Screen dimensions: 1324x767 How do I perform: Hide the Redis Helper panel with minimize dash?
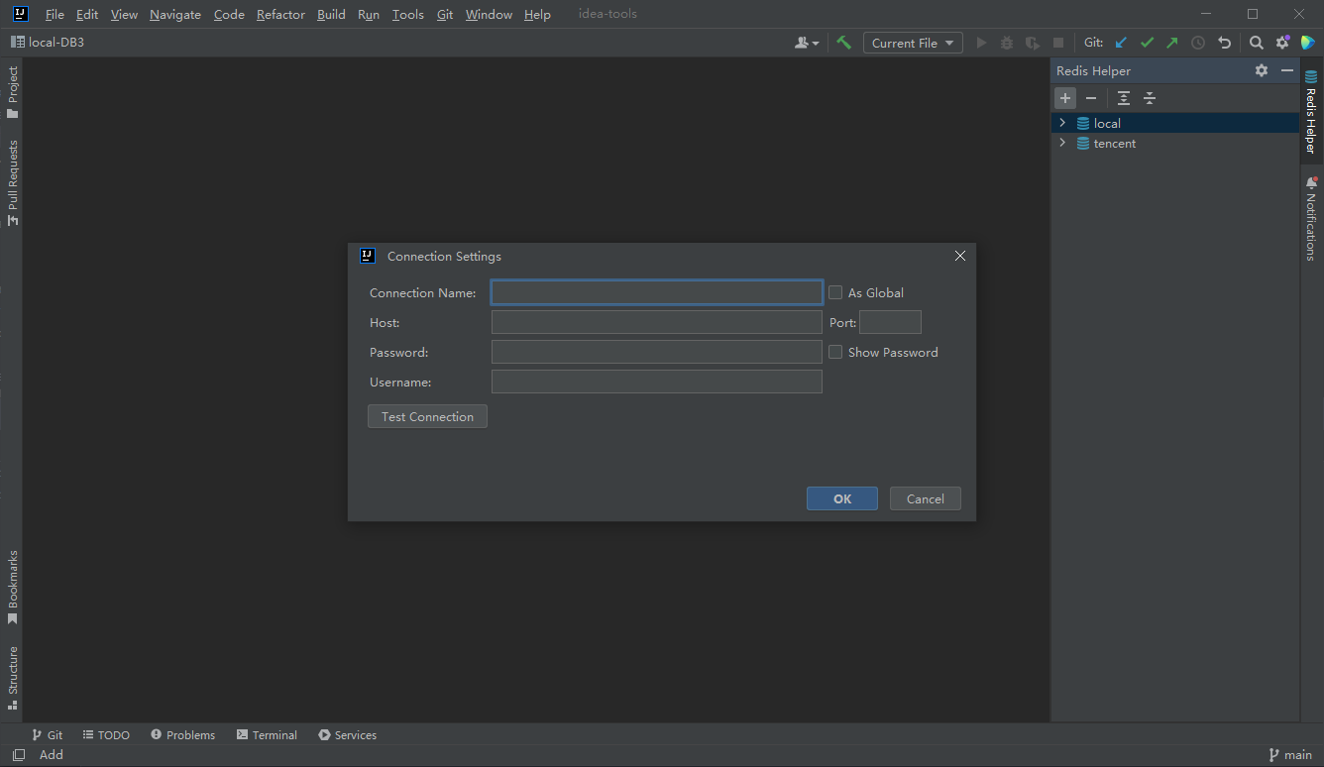click(x=1287, y=70)
